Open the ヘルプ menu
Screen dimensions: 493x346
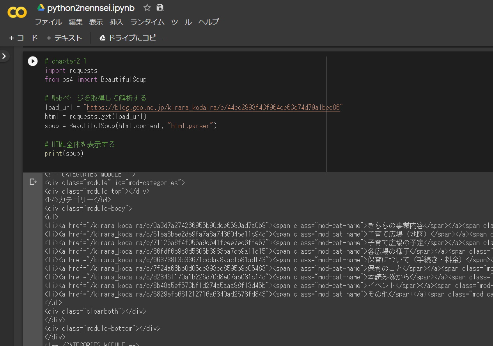click(x=208, y=22)
